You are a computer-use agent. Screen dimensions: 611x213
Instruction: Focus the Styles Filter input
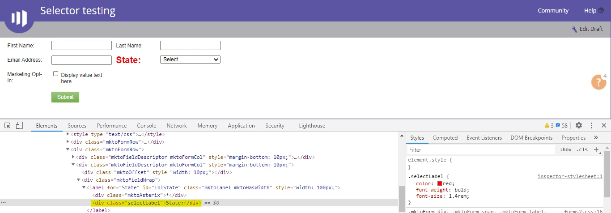click(481, 150)
